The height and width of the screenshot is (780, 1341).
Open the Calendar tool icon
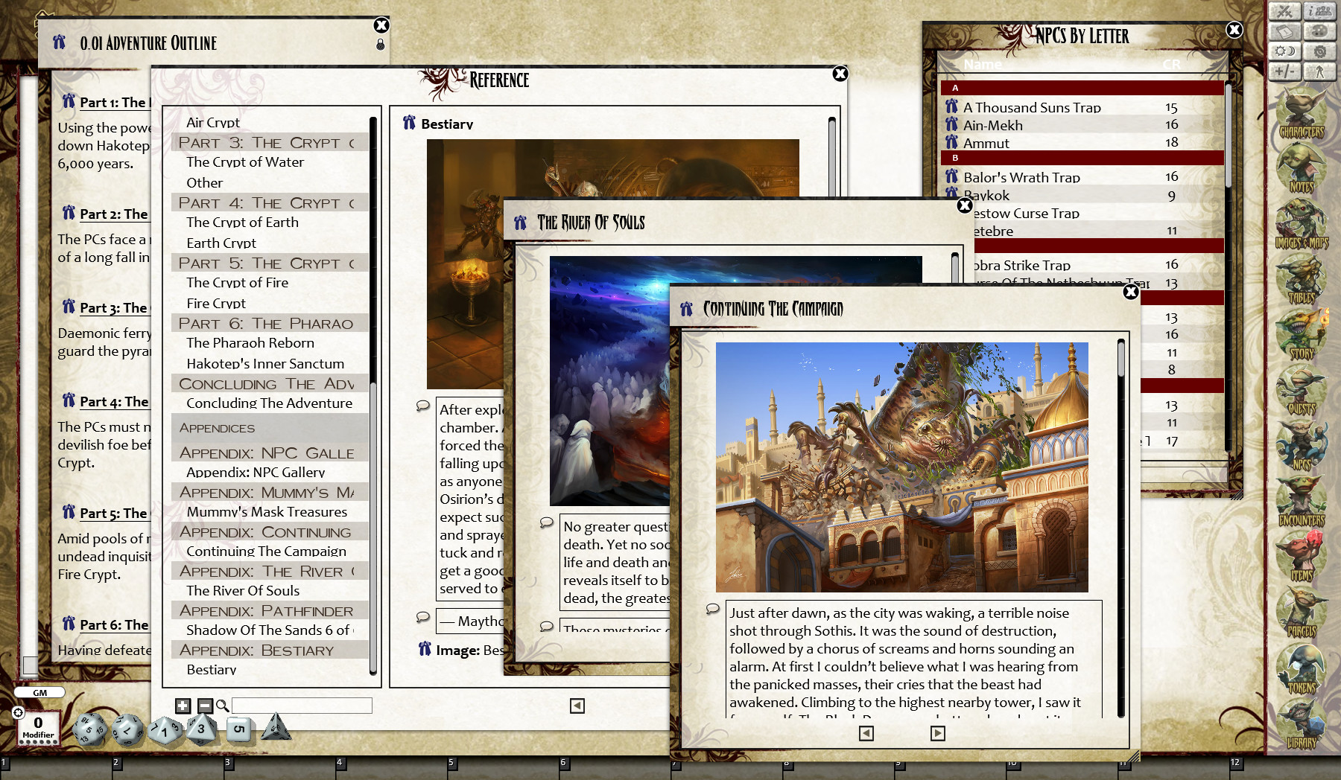point(1285,32)
